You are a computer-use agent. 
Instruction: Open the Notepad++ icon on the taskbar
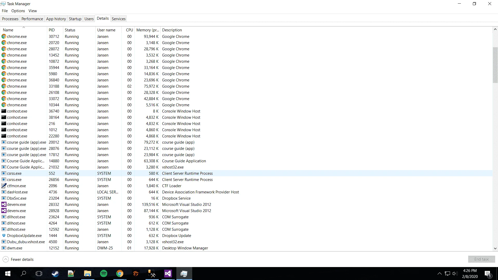[x=71, y=274]
